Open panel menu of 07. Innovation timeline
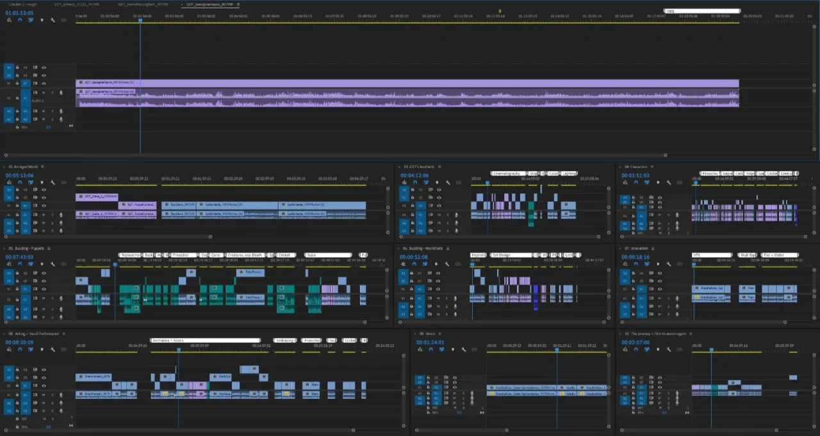Screen dimensions: 820x436 click(x=652, y=248)
